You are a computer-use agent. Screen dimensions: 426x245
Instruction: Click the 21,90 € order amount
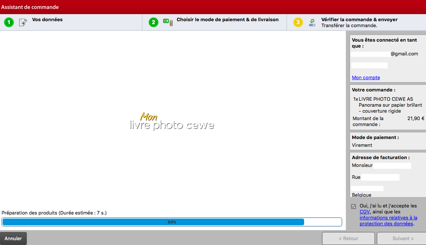[x=416, y=119]
